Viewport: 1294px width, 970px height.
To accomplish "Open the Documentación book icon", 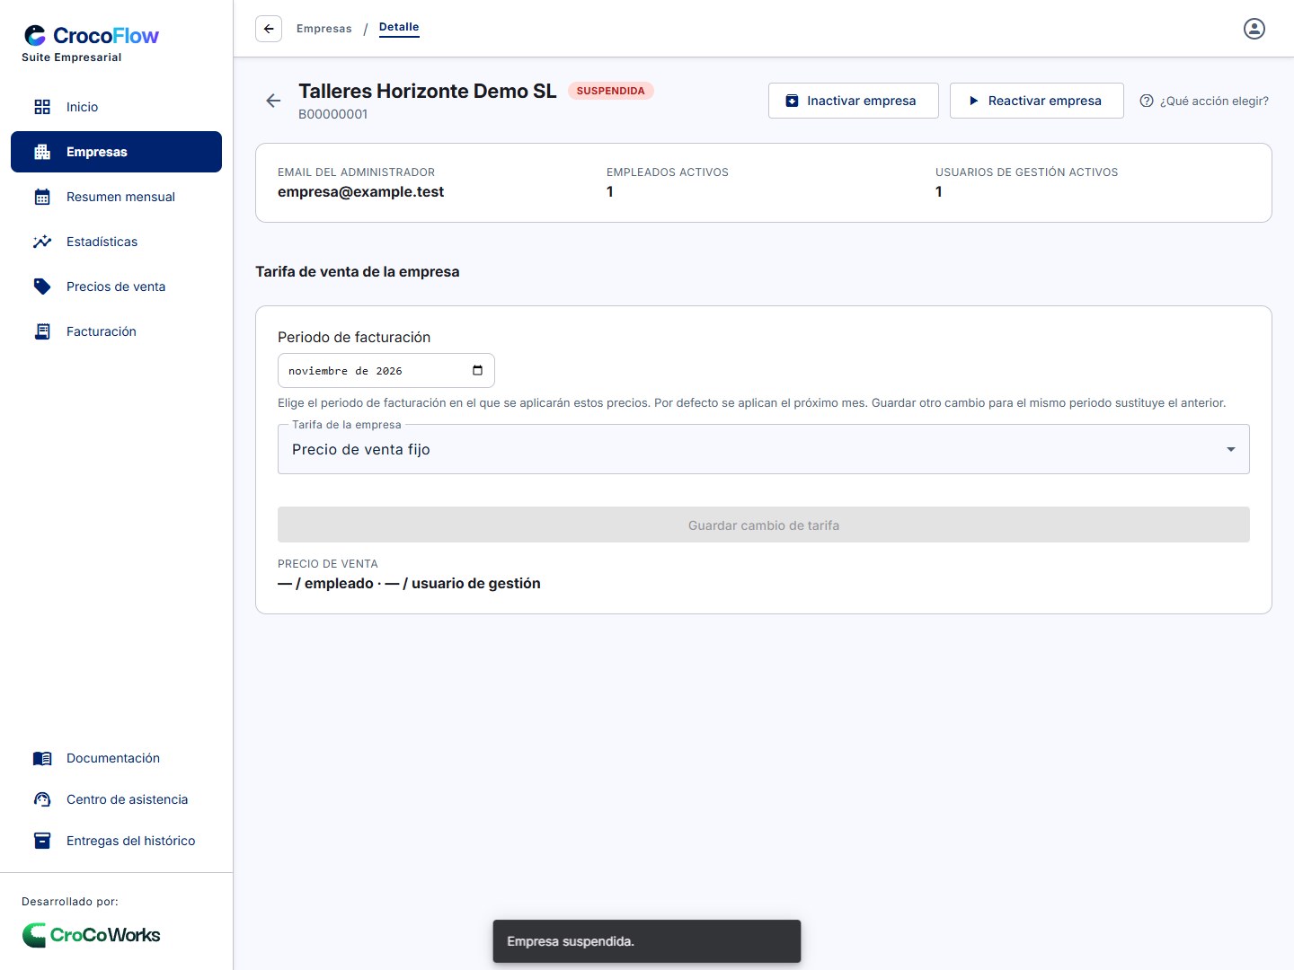I will [42, 758].
